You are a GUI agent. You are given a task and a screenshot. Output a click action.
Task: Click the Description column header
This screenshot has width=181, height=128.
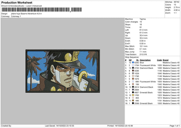coord(145,60)
